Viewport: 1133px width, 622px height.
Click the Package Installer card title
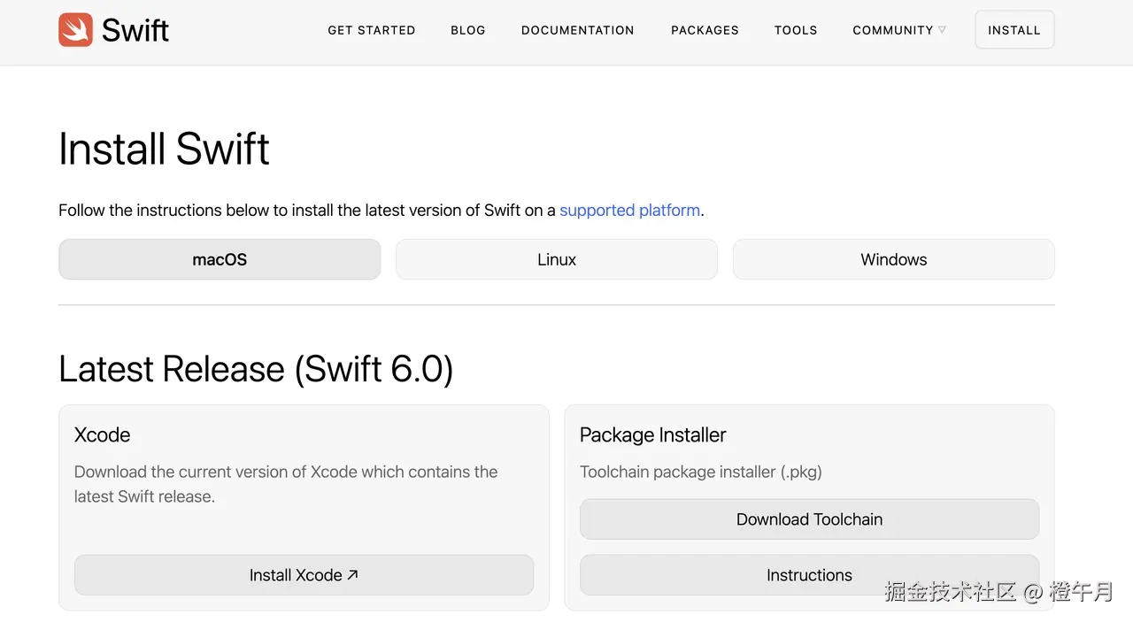click(652, 435)
